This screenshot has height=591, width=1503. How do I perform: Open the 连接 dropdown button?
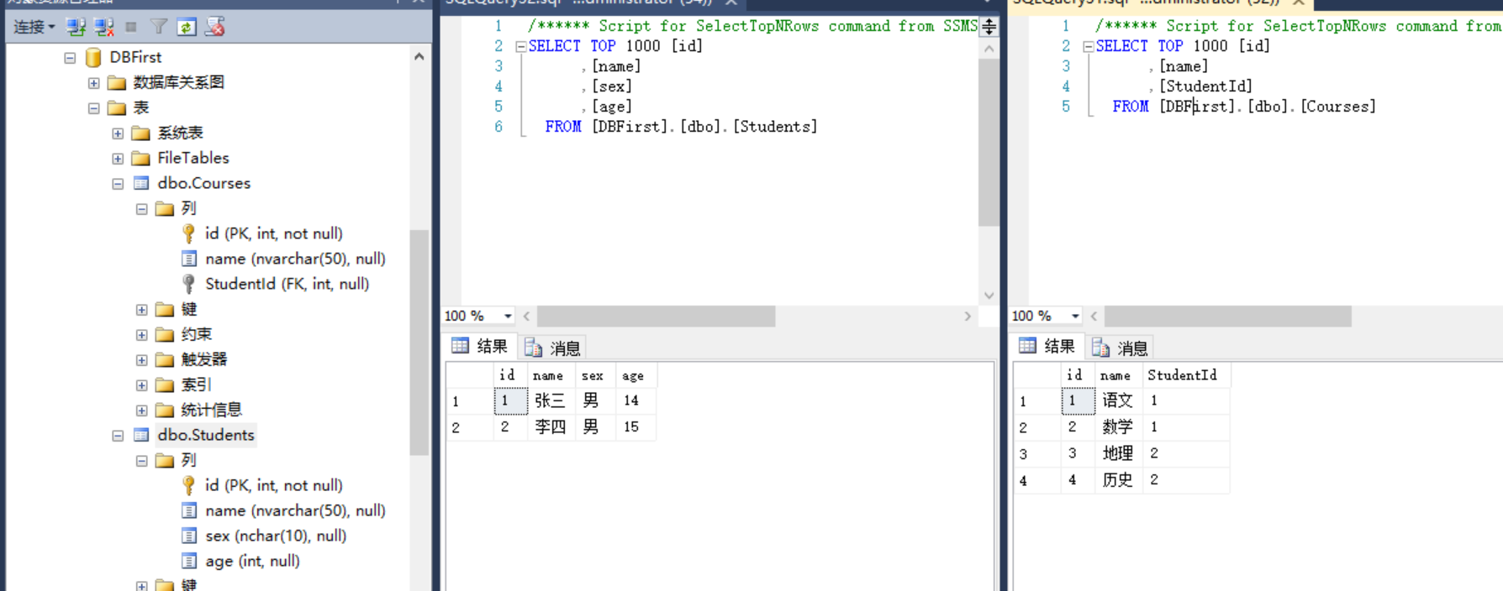34,27
